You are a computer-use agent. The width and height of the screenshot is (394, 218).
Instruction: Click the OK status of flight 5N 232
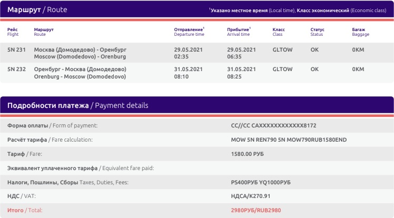pos(314,70)
